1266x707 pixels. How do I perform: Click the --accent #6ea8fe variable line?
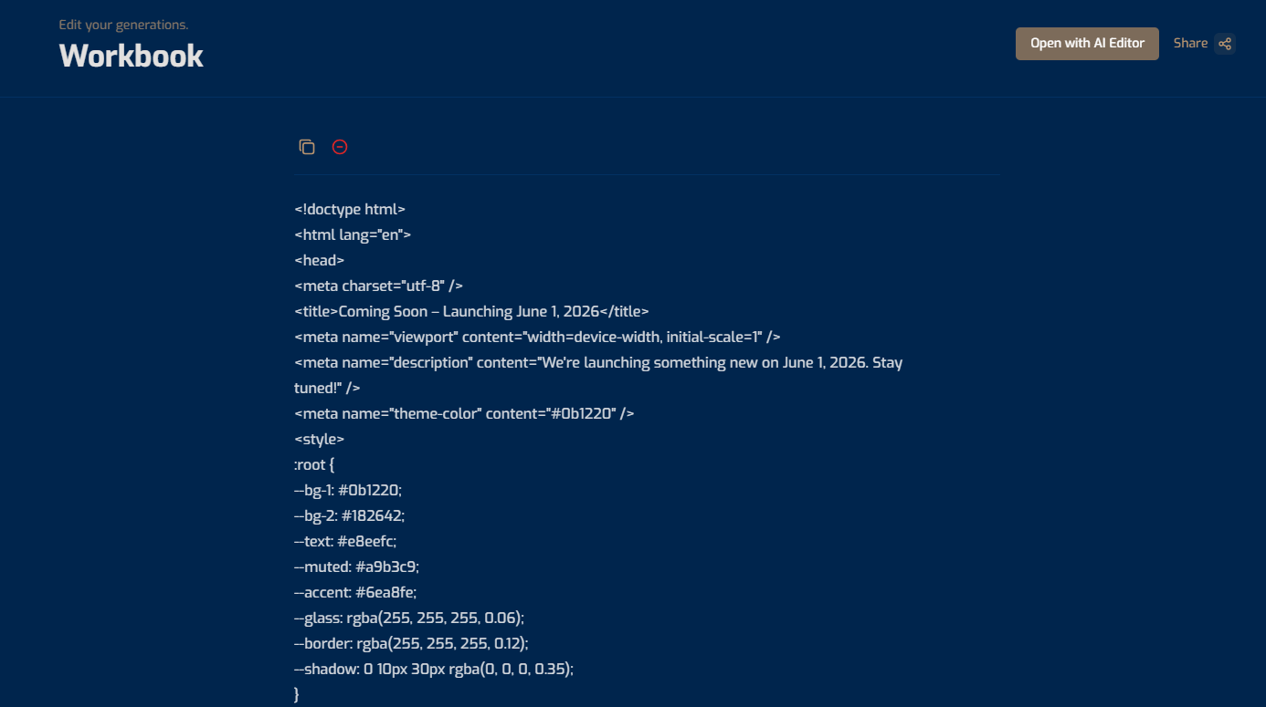click(x=355, y=592)
